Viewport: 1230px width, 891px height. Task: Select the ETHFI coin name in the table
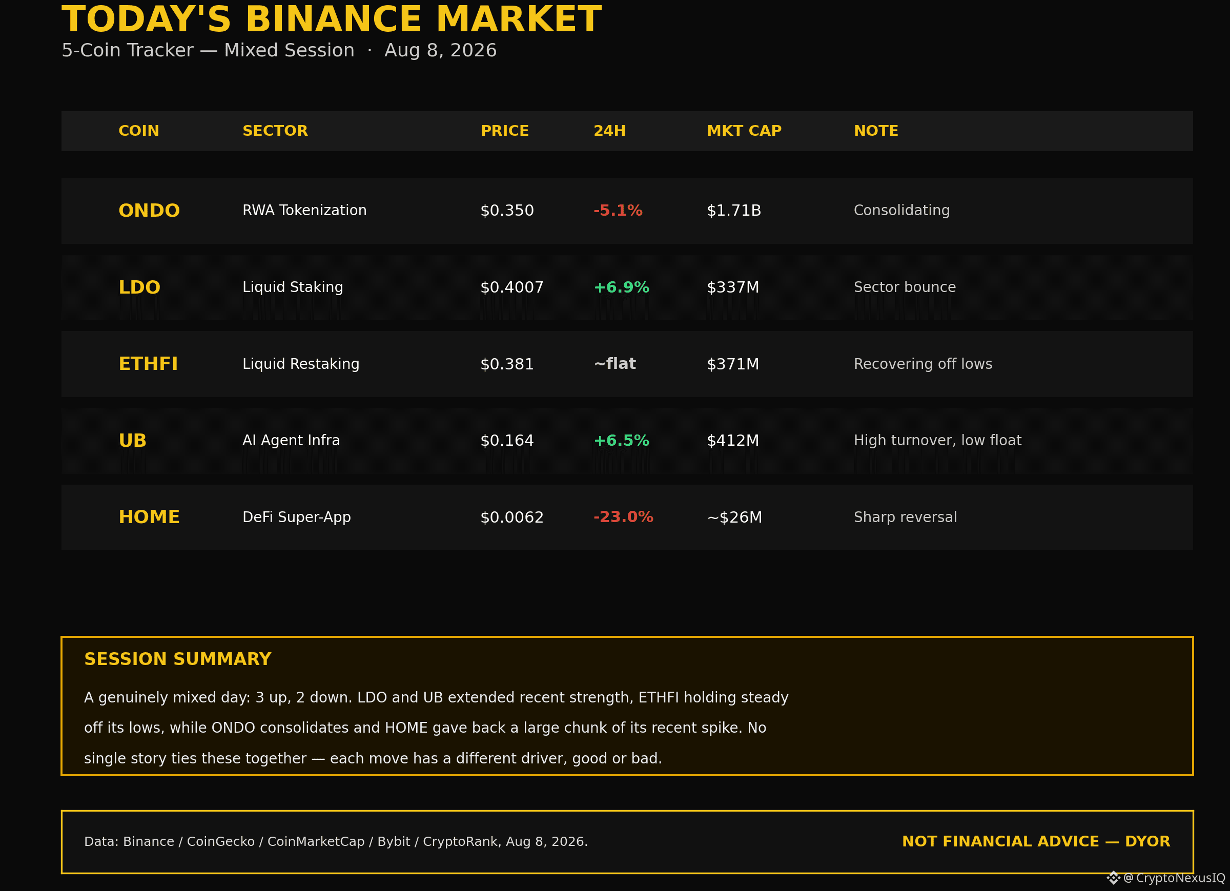click(148, 364)
